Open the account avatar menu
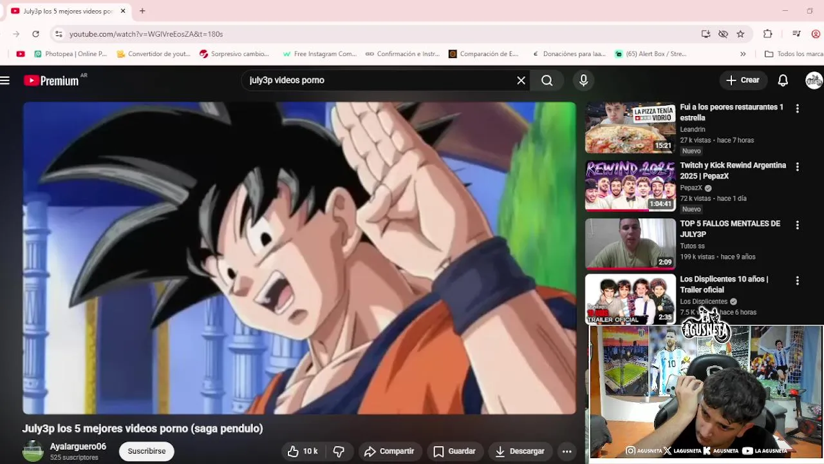824x464 pixels. (814, 81)
